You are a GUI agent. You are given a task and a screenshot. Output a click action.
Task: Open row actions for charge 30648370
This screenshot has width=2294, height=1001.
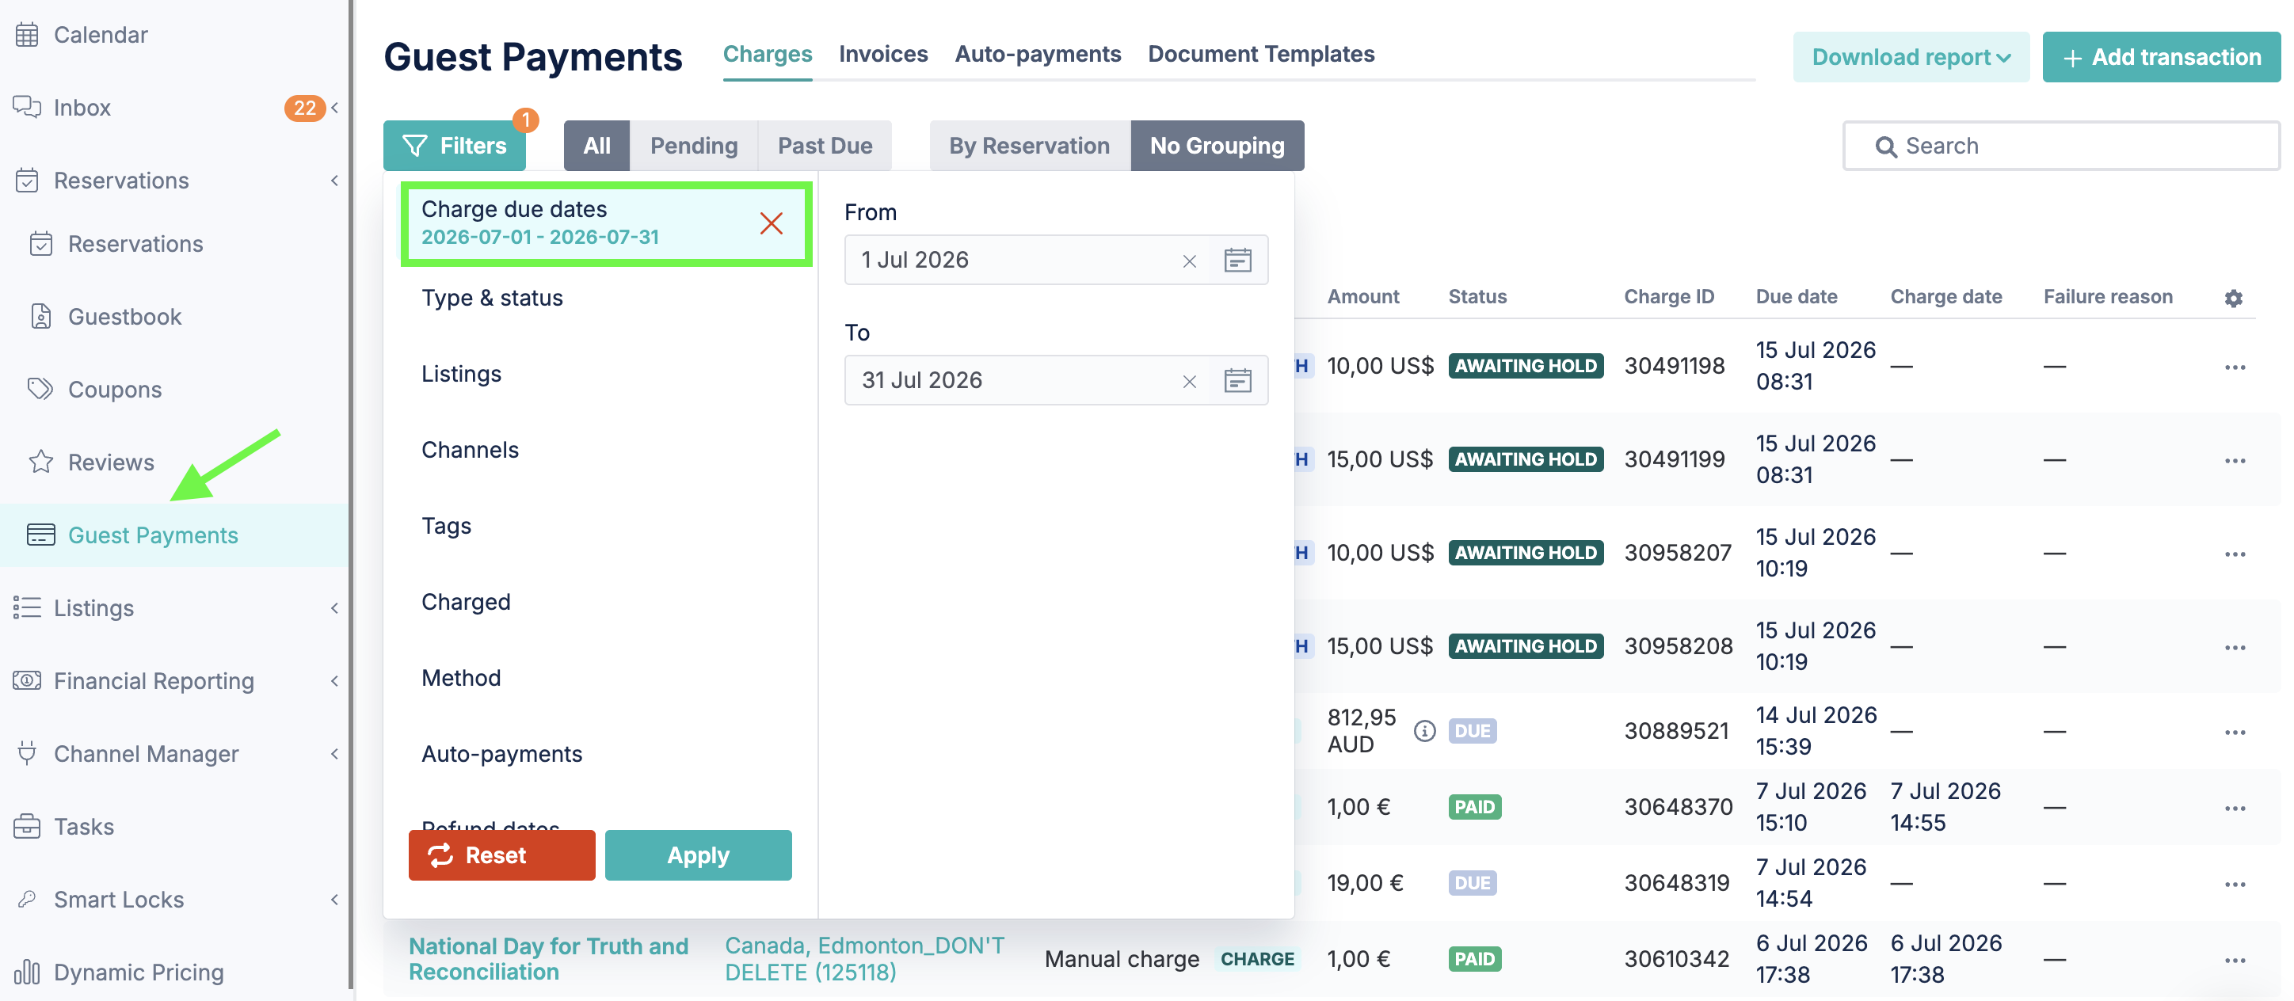click(2235, 808)
